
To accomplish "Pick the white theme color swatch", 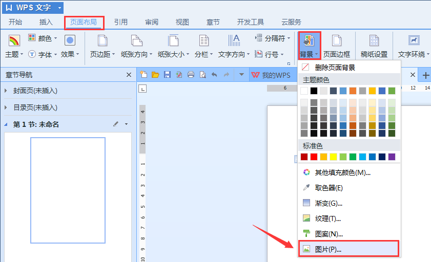I will click(x=304, y=91).
